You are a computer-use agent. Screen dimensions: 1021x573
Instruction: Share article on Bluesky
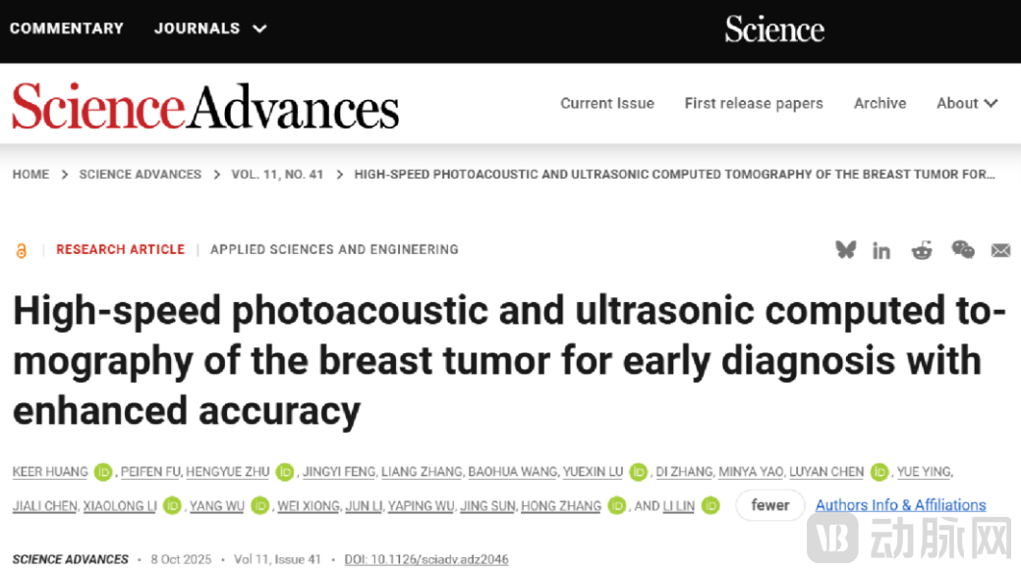[x=845, y=250]
